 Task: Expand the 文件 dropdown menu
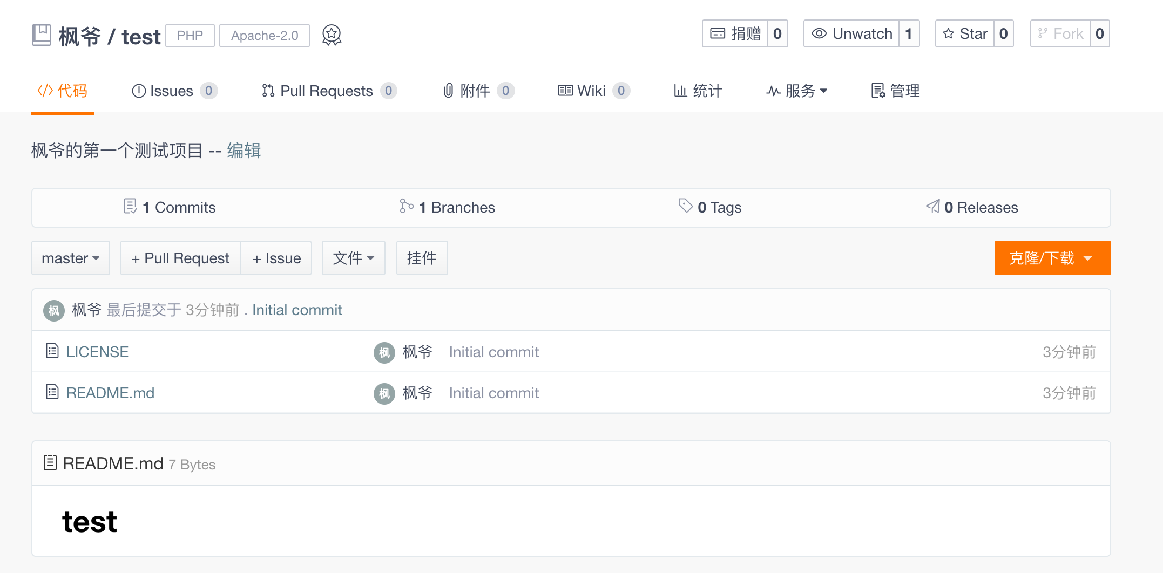pos(353,258)
